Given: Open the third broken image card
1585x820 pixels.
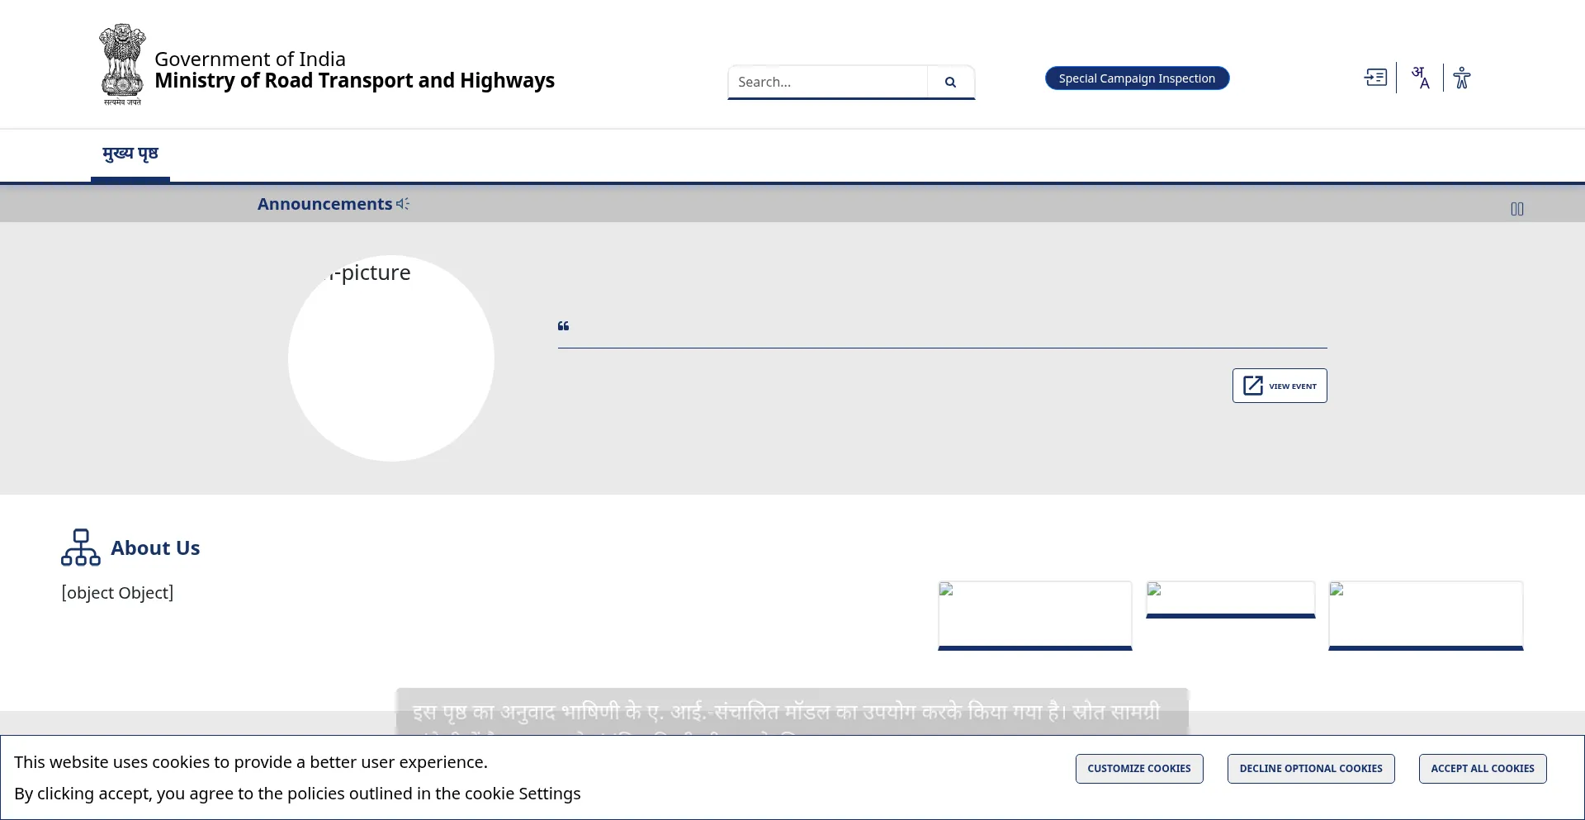Looking at the screenshot, I should point(1426,615).
